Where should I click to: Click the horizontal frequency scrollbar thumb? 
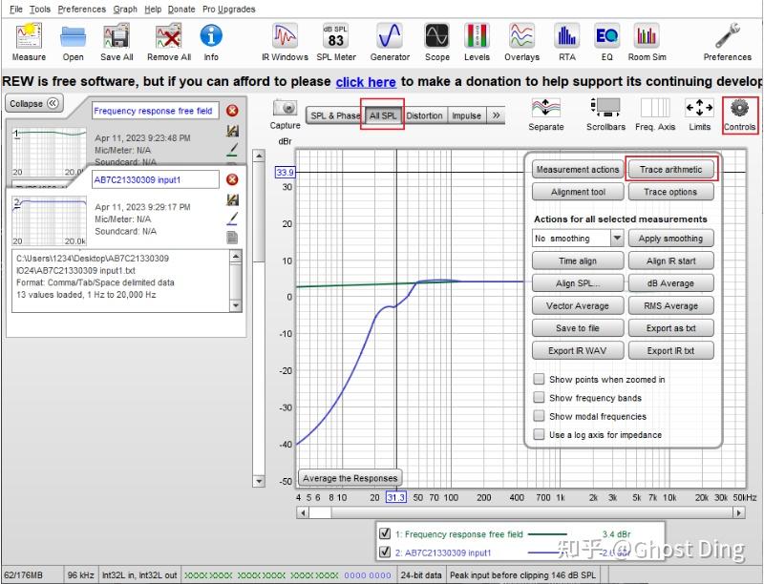320,512
